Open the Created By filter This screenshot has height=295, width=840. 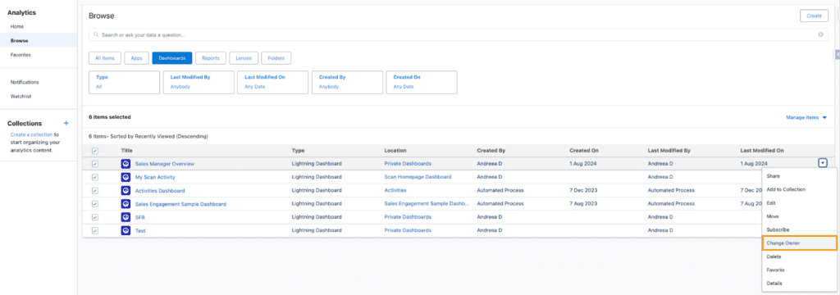[347, 82]
